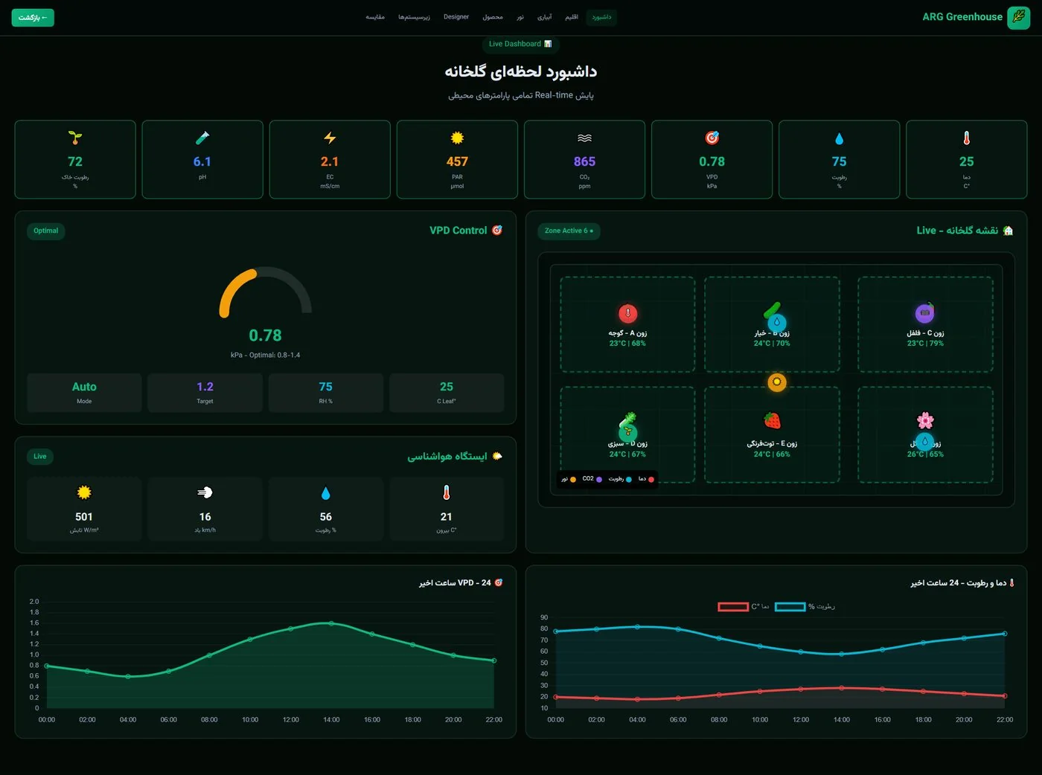This screenshot has width=1042, height=775.
Task: Open the محصول navigation tab
Action: click(x=493, y=17)
